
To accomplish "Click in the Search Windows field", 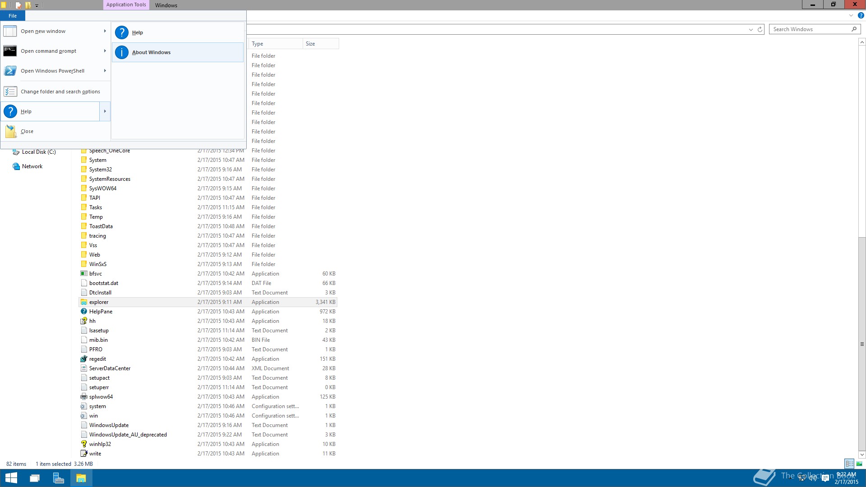I will coord(810,29).
